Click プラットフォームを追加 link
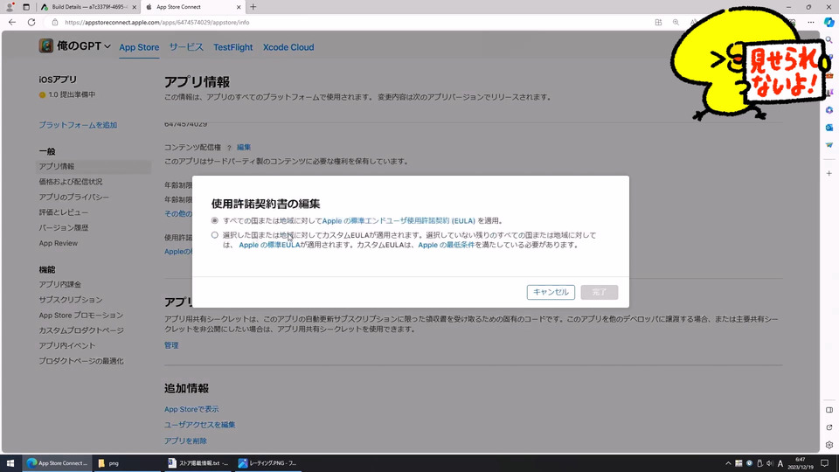This screenshot has width=839, height=472. click(x=78, y=125)
